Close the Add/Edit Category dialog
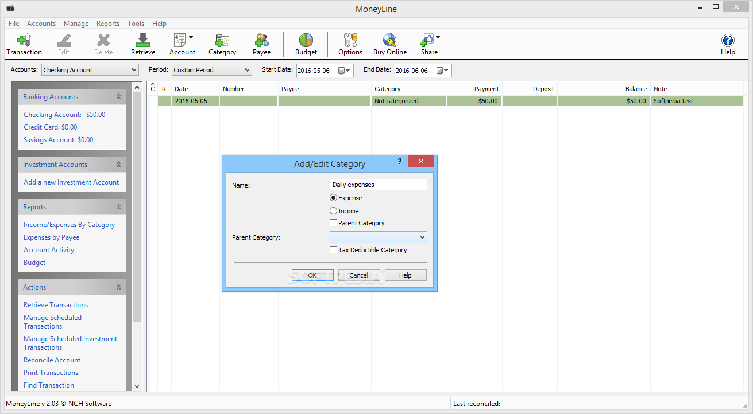The image size is (753, 414). [420, 162]
